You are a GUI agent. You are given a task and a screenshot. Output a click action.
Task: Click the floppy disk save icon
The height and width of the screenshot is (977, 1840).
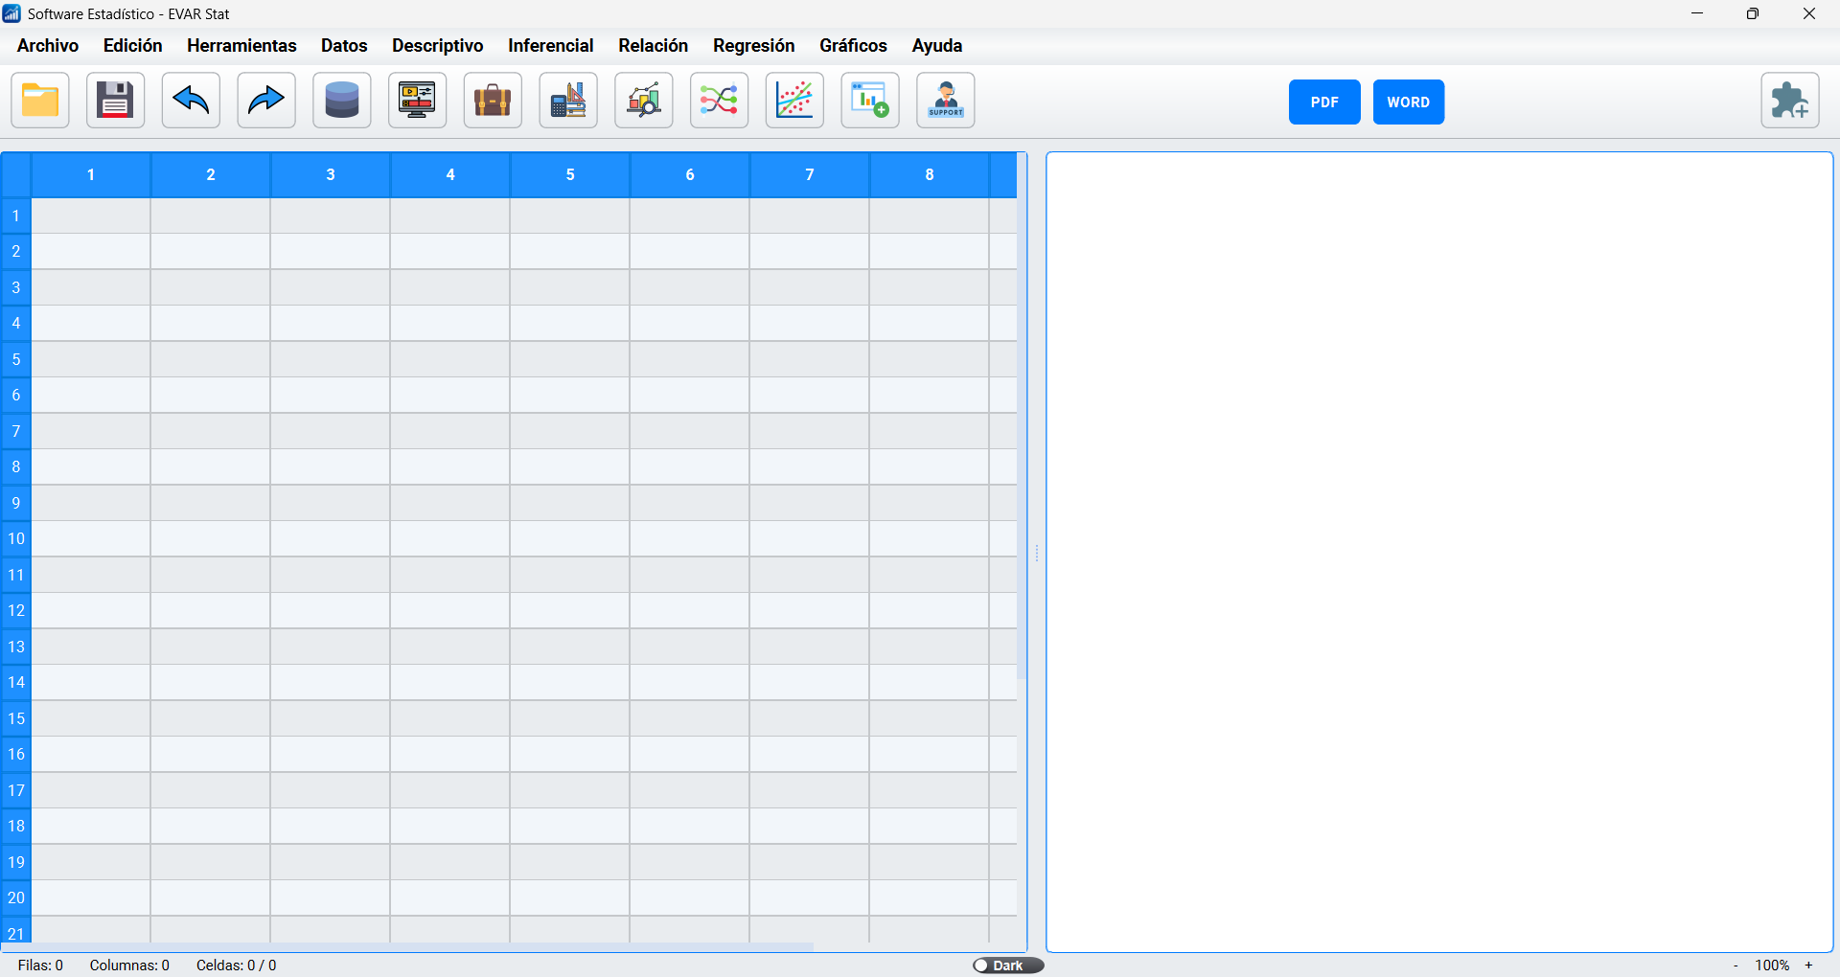[x=115, y=101]
